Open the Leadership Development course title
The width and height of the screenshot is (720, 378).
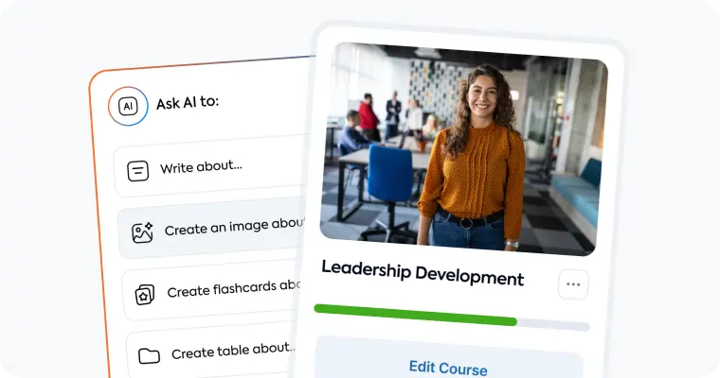point(423,272)
